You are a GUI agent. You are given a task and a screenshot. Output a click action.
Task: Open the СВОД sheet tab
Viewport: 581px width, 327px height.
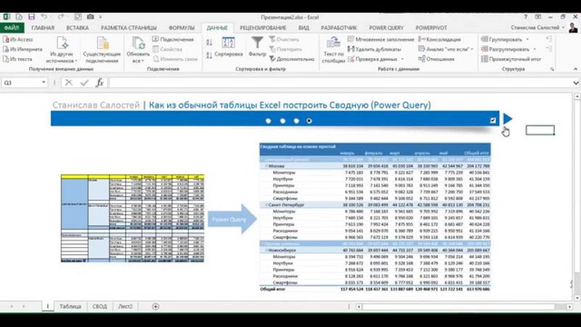tap(99, 307)
